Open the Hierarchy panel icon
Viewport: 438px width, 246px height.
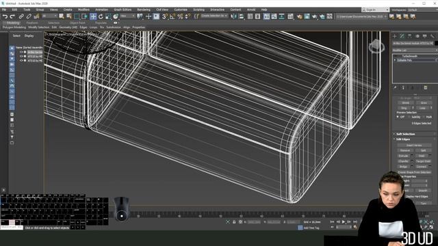409,36
